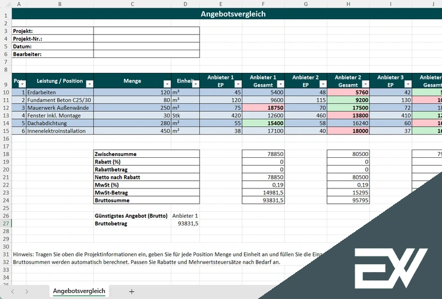
Task: Open the Anbieter 3 EP filter dropdown
Action: [x=408, y=84]
